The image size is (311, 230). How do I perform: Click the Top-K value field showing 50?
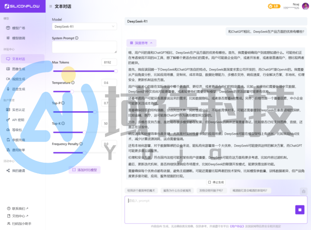pos(109,123)
